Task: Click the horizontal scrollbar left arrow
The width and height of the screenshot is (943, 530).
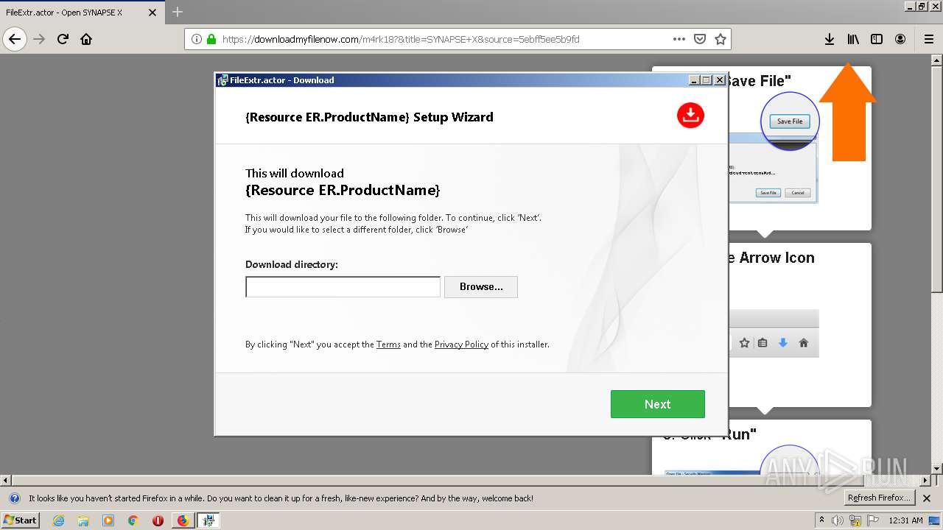Action: tap(5, 480)
